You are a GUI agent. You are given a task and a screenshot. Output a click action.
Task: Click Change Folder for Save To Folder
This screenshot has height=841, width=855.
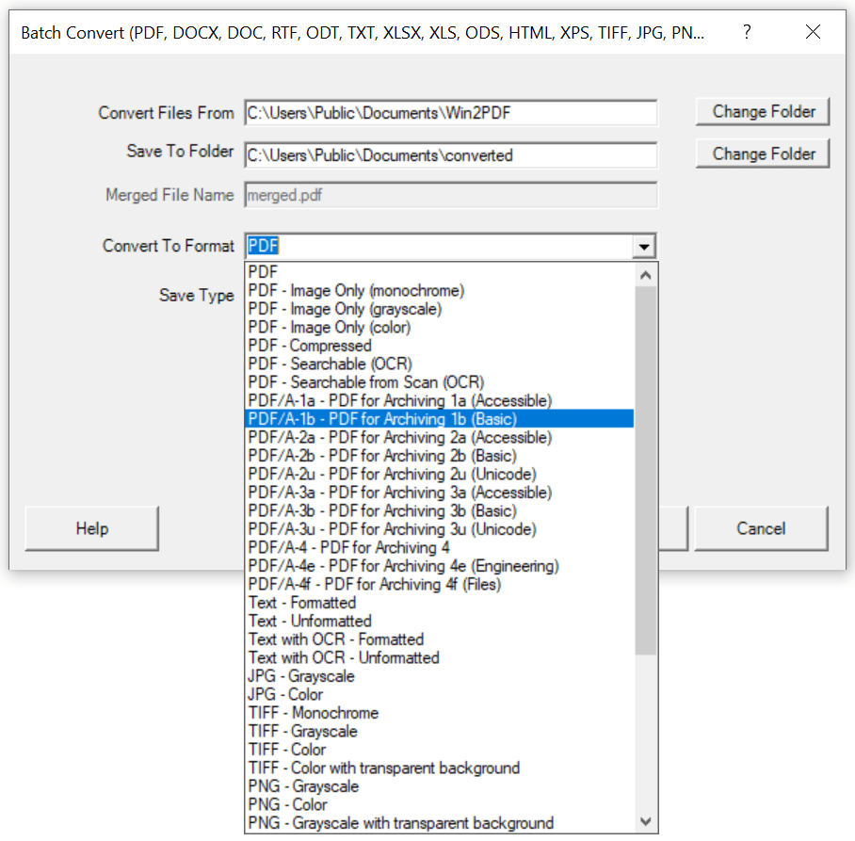[x=763, y=154]
